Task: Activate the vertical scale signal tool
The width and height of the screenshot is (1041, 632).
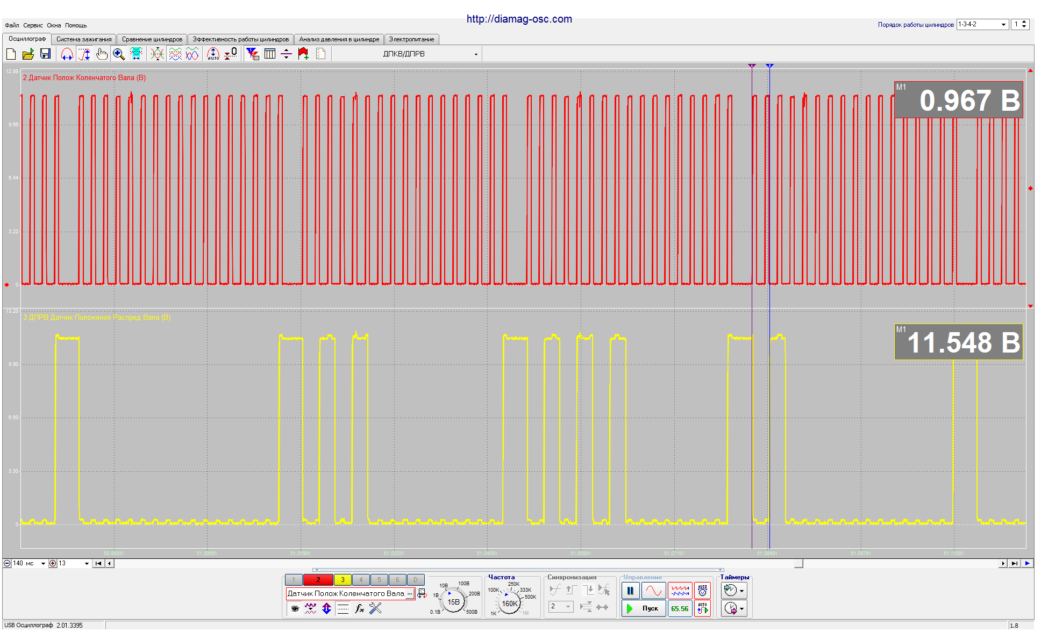Action: [x=84, y=54]
